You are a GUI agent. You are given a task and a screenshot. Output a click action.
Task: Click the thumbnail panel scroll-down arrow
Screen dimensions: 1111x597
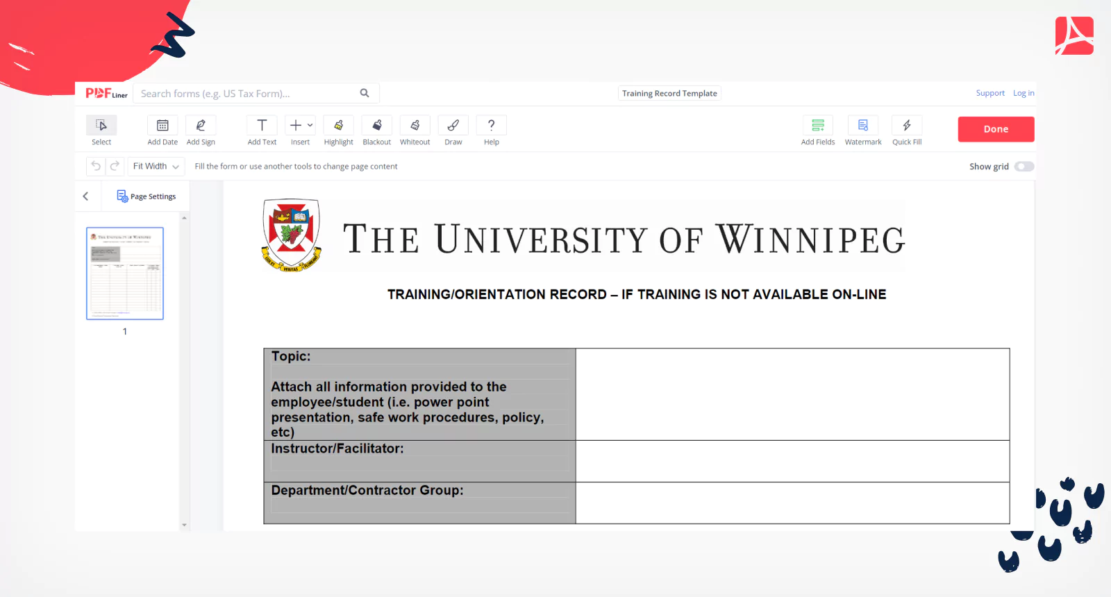pyautogui.click(x=184, y=525)
